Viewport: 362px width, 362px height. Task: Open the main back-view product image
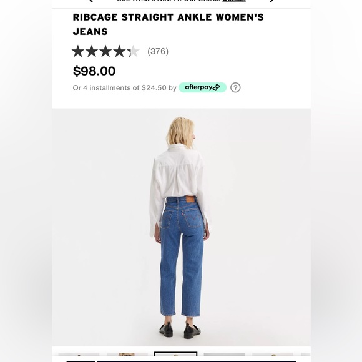coord(181,227)
